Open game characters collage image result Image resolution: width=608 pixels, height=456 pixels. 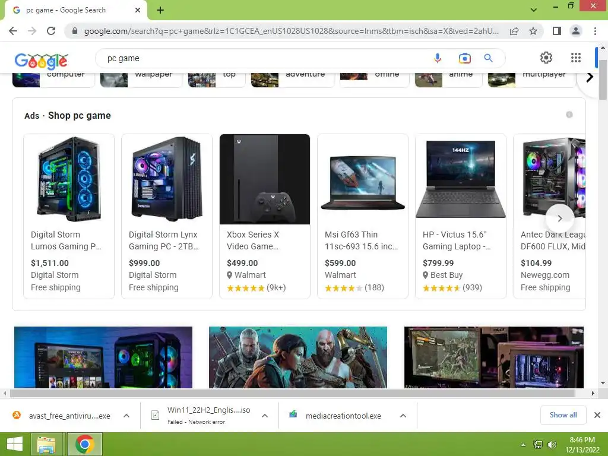point(298,357)
